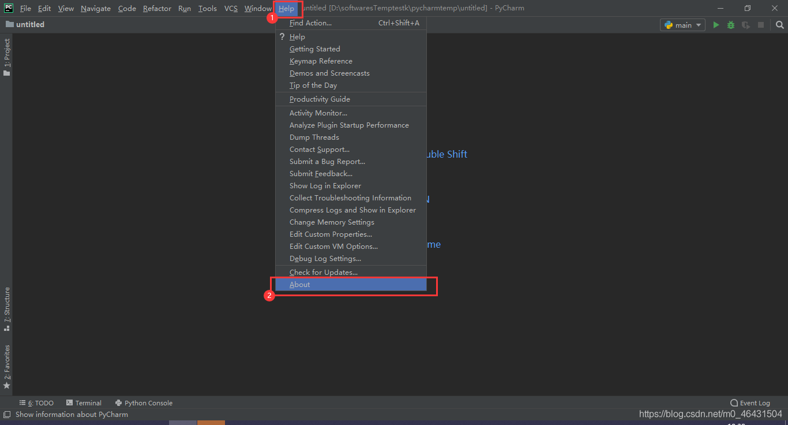Viewport: 788px width, 425px height.
Task: Toggle tool window bars icon in status bar
Action: (7, 414)
